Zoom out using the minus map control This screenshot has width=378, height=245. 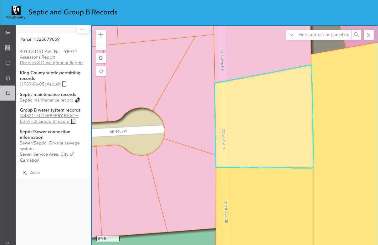click(x=101, y=45)
